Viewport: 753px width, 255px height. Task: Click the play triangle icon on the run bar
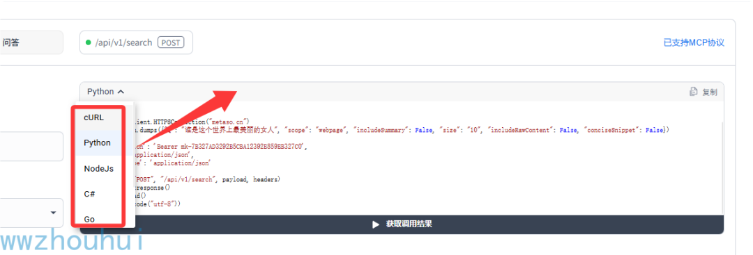click(x=376, y=224)
